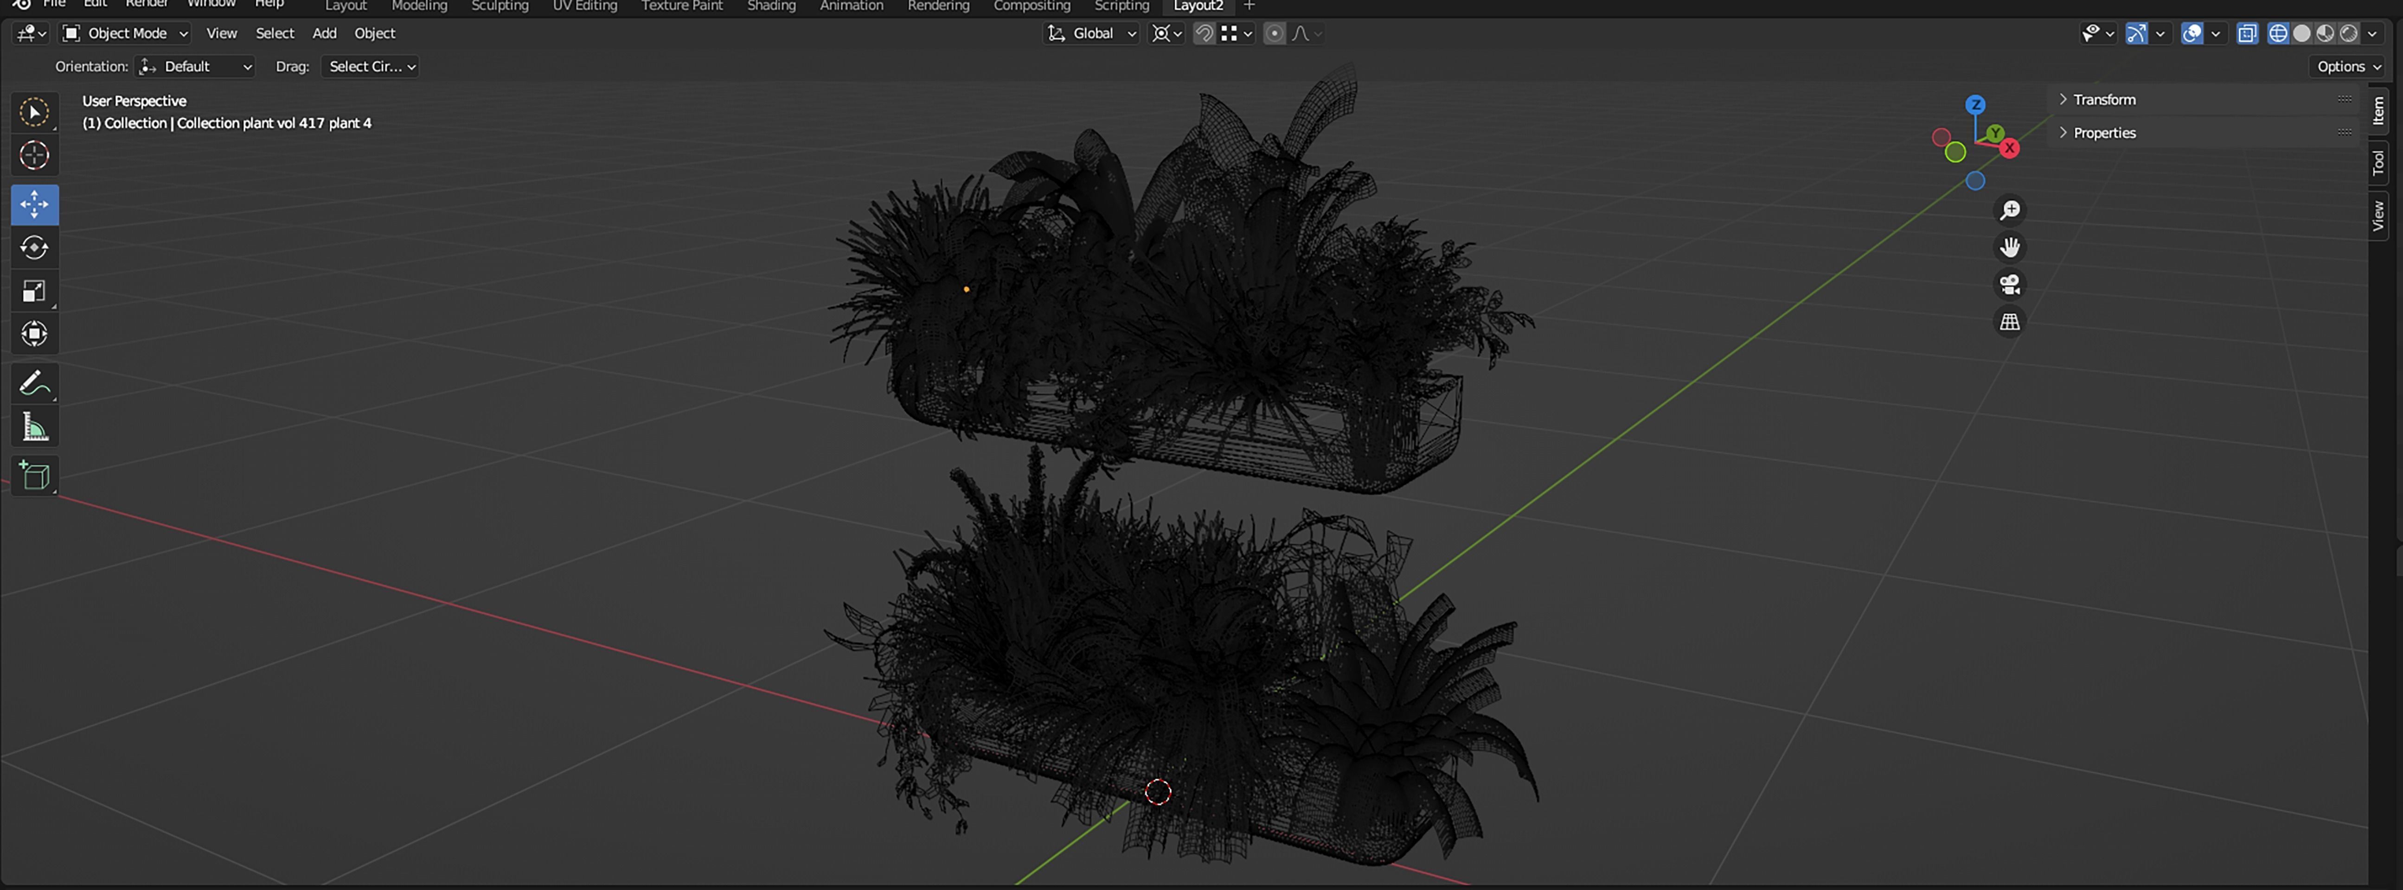Open the Rendering workspace tab

click(x=937, y=6)
